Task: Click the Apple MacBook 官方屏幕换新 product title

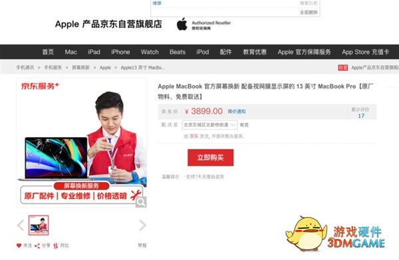Action: pos(265,91)
